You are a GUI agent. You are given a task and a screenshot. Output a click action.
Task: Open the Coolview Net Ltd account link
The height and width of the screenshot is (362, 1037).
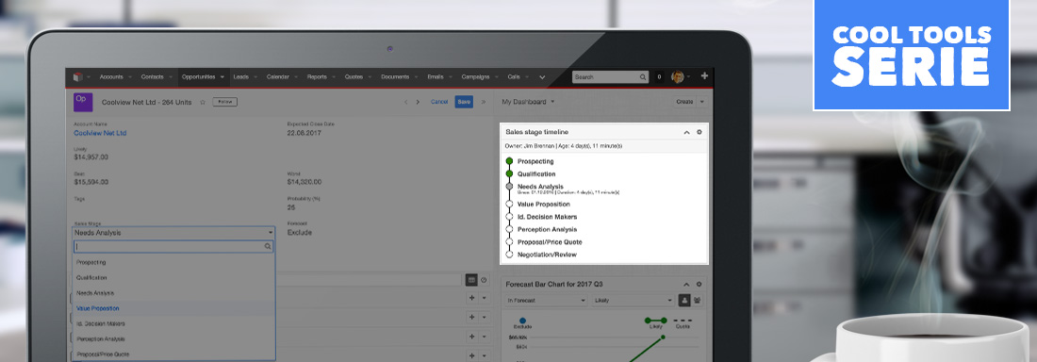(x=100, y=133)
